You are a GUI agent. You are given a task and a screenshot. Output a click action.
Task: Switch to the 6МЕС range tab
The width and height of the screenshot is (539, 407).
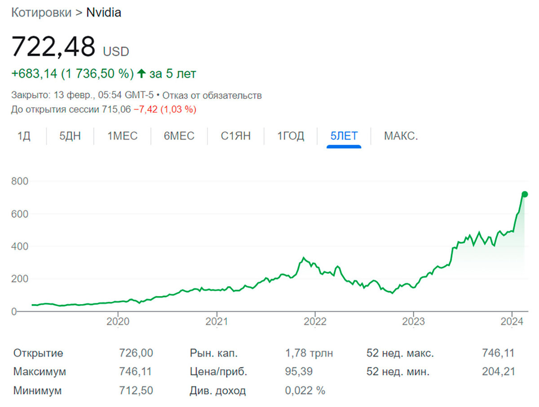pyautogui.click(x=179, y=136)
